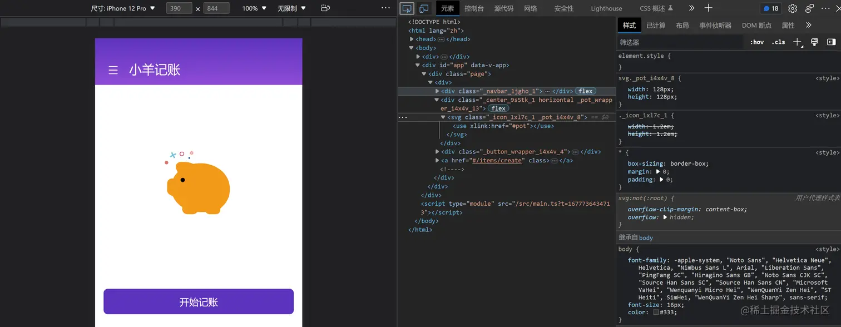Open the hamburger menu in 小羊记账
The height and width of the screenshot is (327, 841).
[x=113, y=70]
